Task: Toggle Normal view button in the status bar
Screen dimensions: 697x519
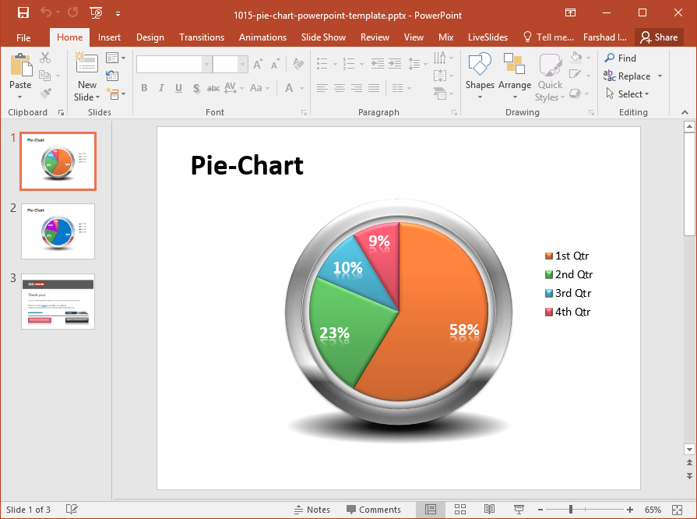Action: [x=431, y=510]
